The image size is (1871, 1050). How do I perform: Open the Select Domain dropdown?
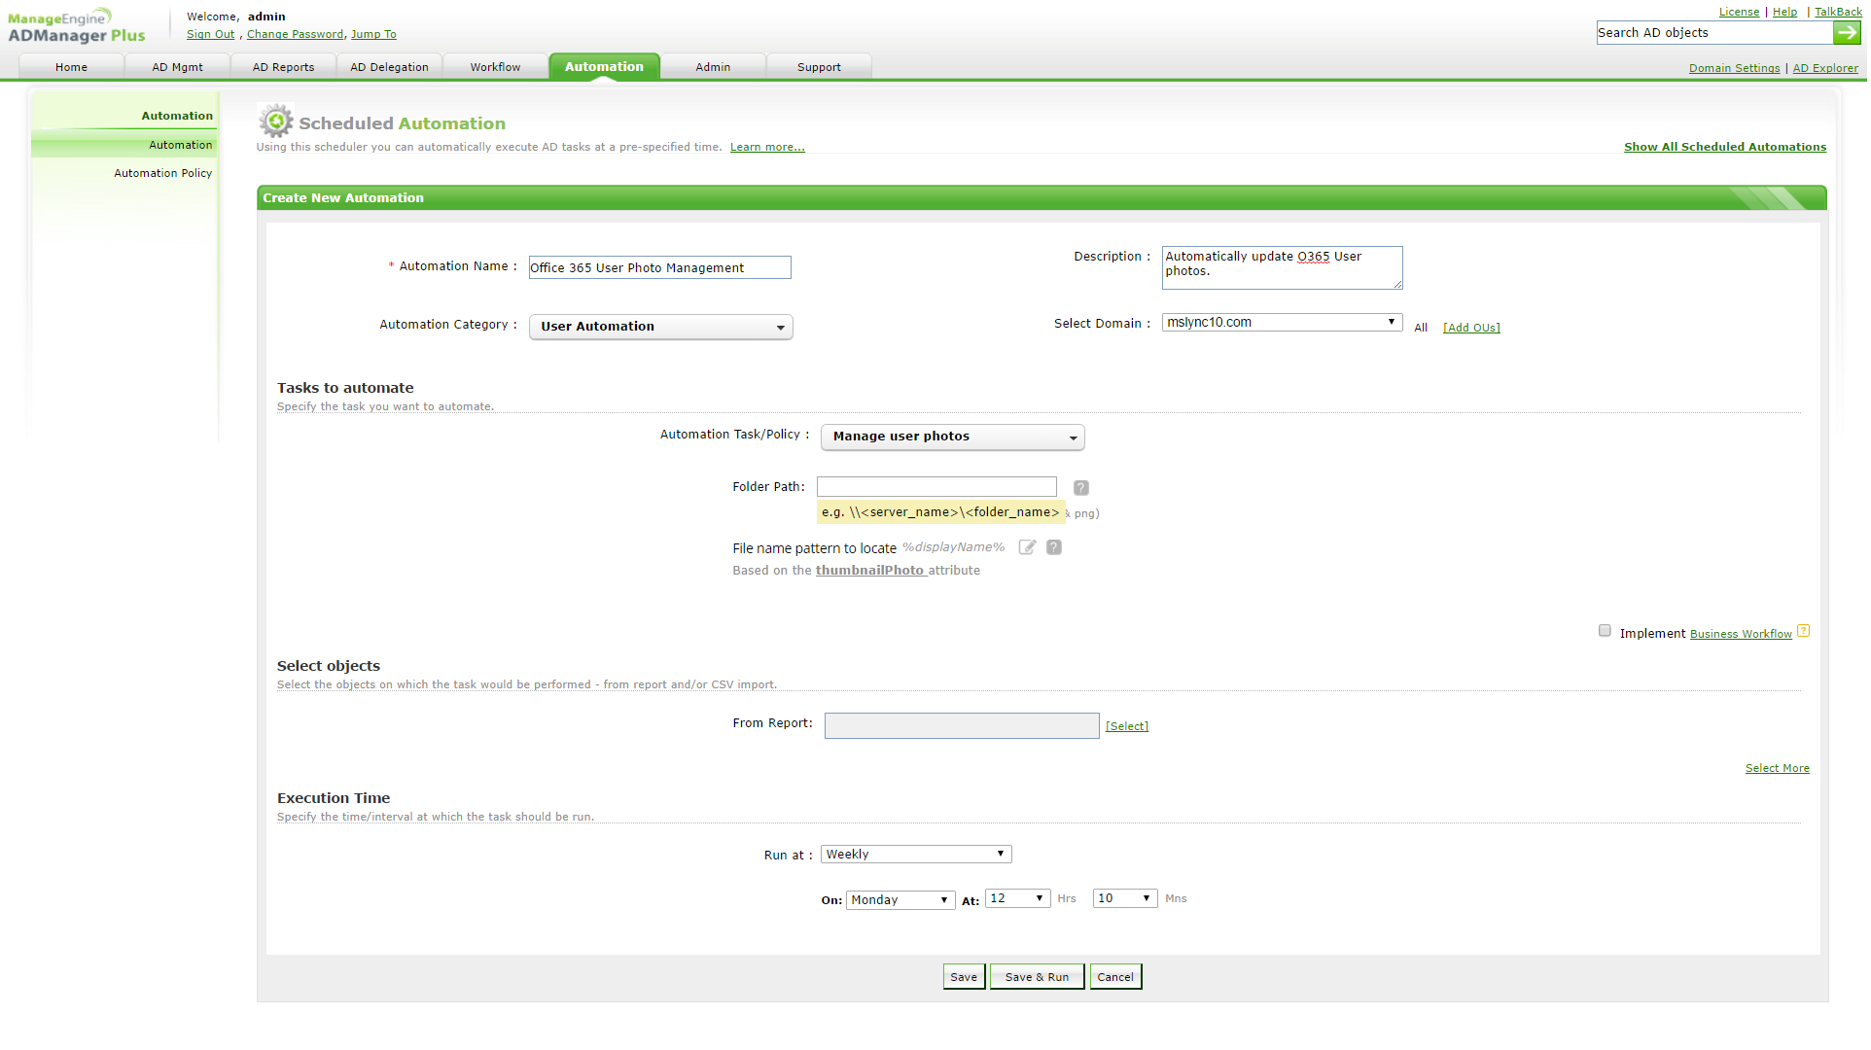(x=1284, y=323)
